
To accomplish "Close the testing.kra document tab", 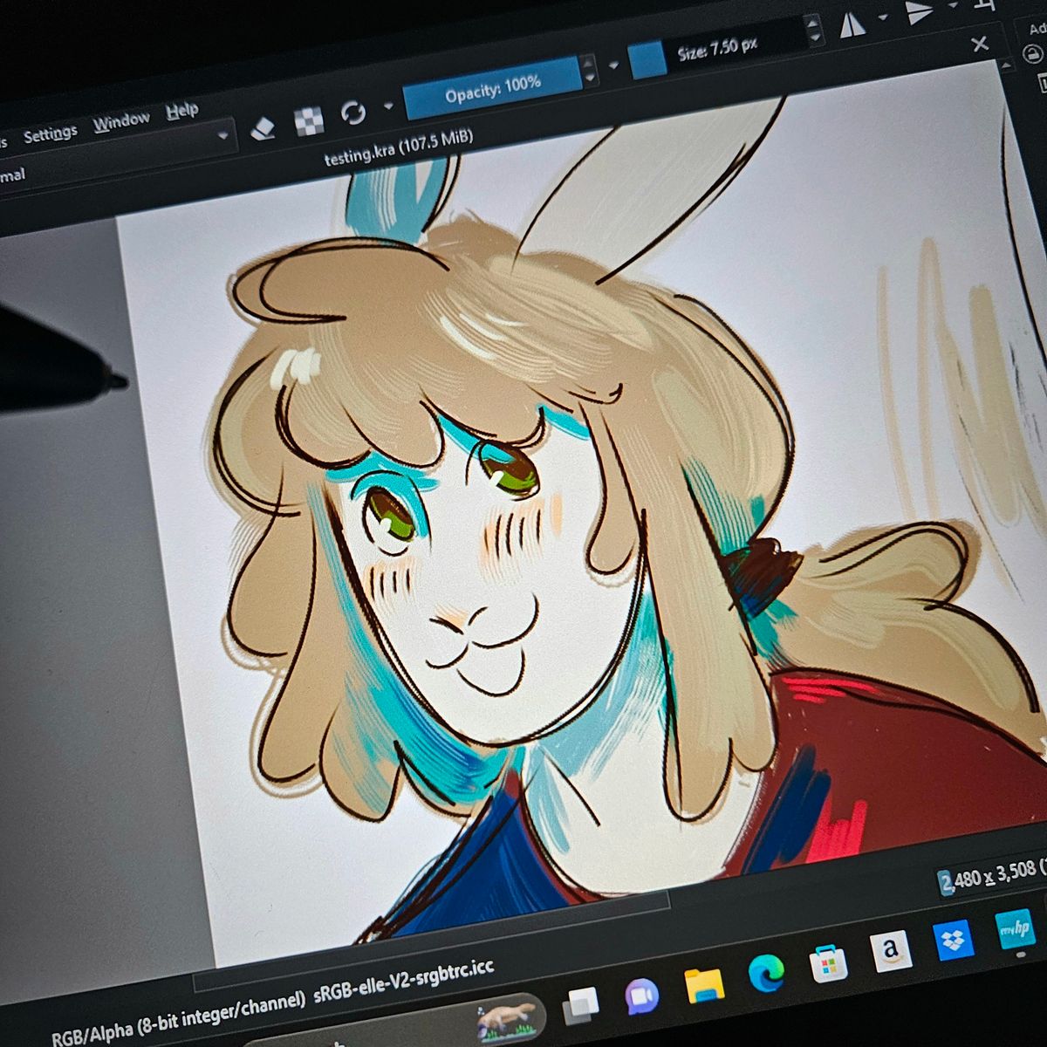I will click(980, 43).
